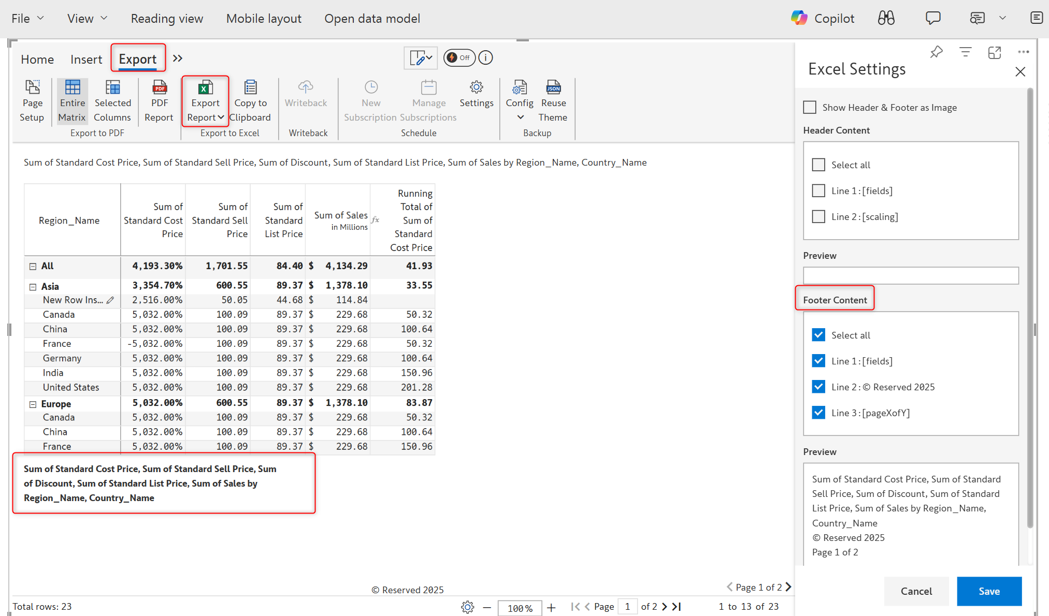Click the Save button
The image size is (1049, 616).
(988, 591)
